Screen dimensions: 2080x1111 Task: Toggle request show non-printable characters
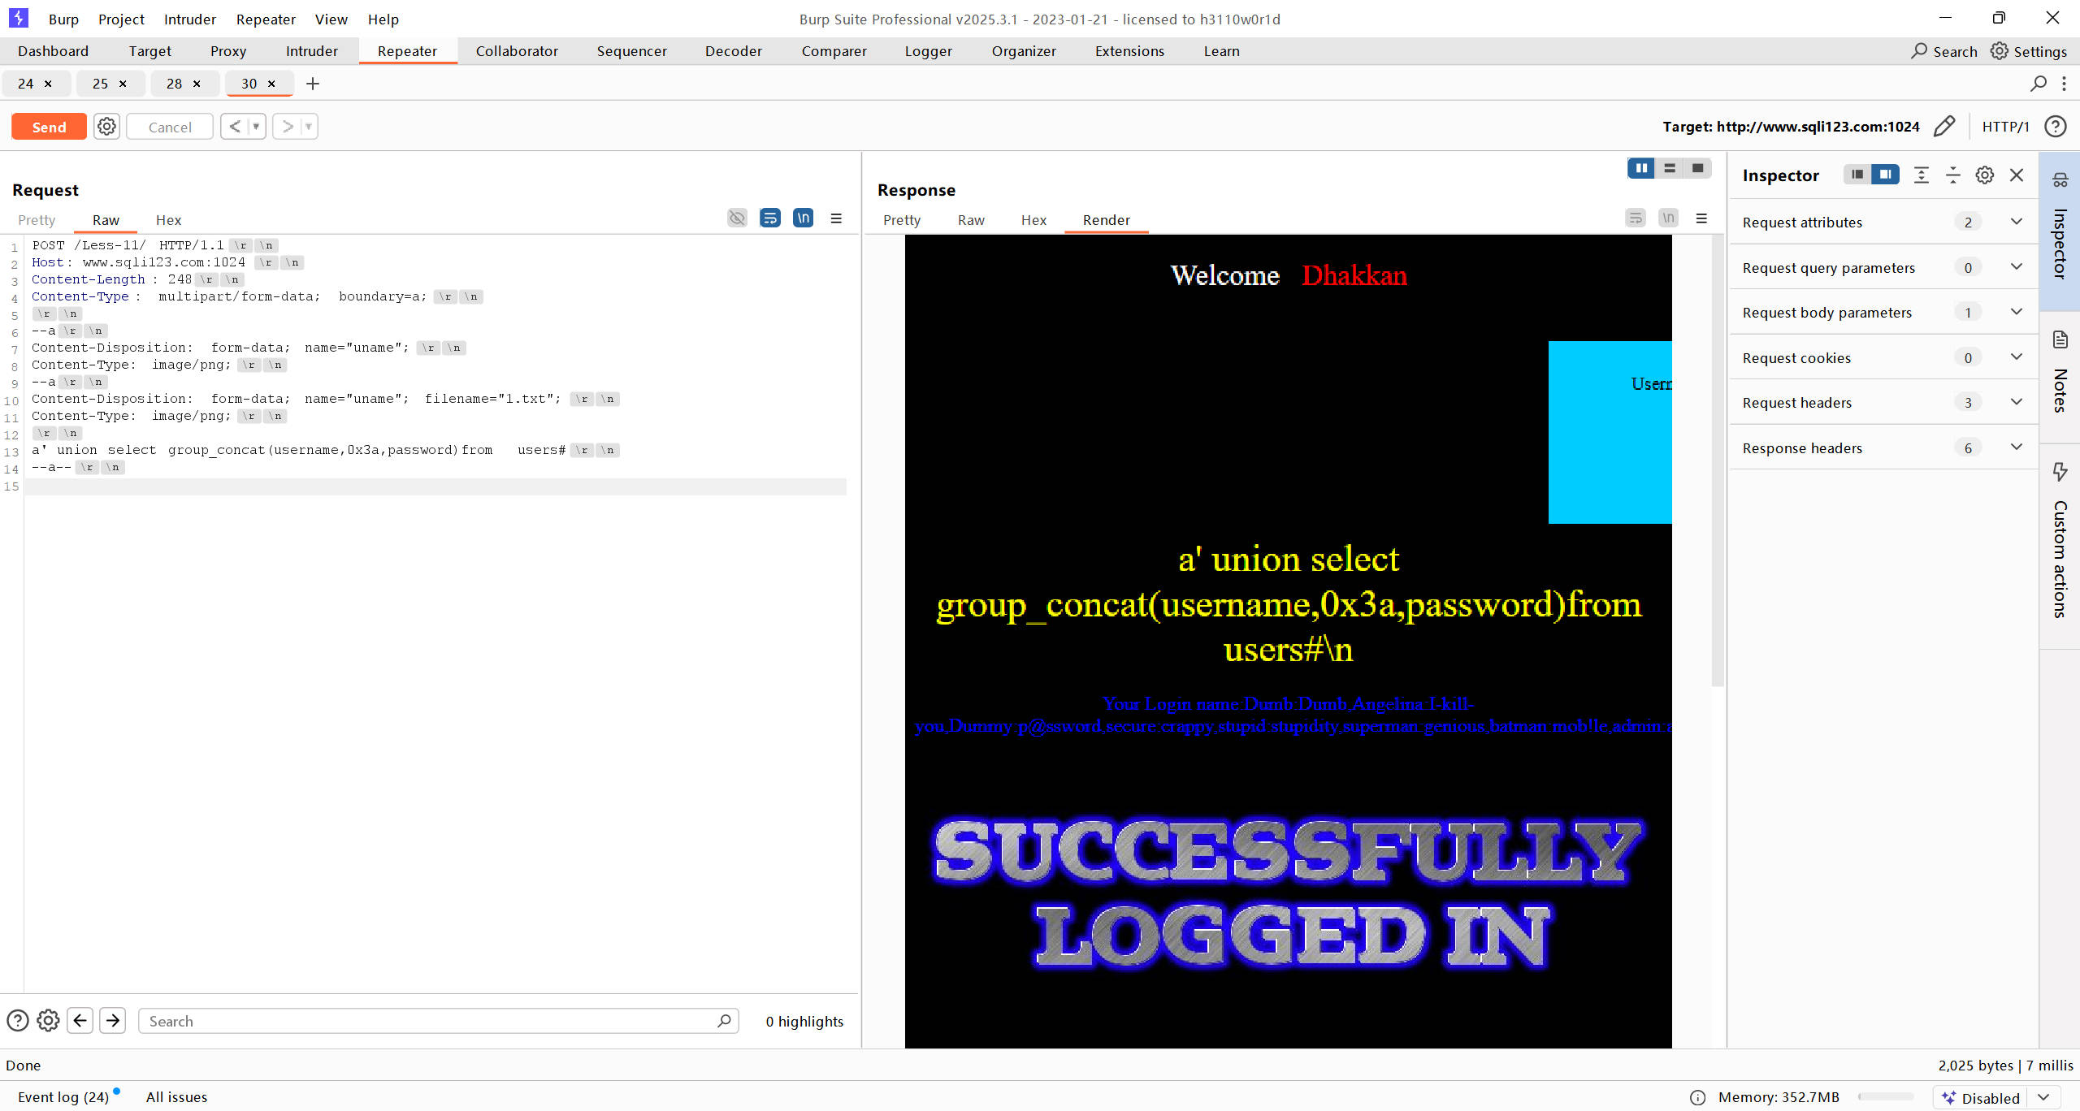[x=803, y=218]
